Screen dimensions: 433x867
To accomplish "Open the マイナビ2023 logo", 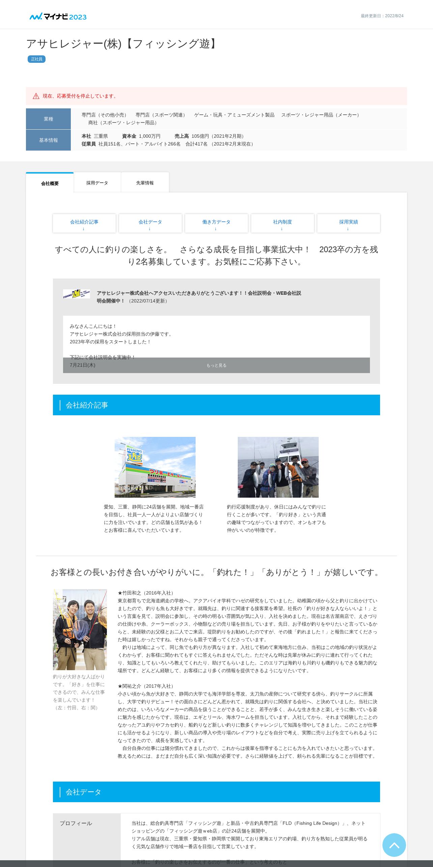I will tap(58, 17).
